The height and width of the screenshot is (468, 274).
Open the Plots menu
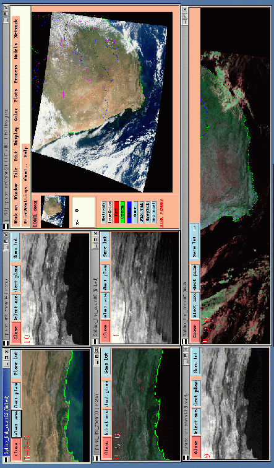(x=16, y=95)
